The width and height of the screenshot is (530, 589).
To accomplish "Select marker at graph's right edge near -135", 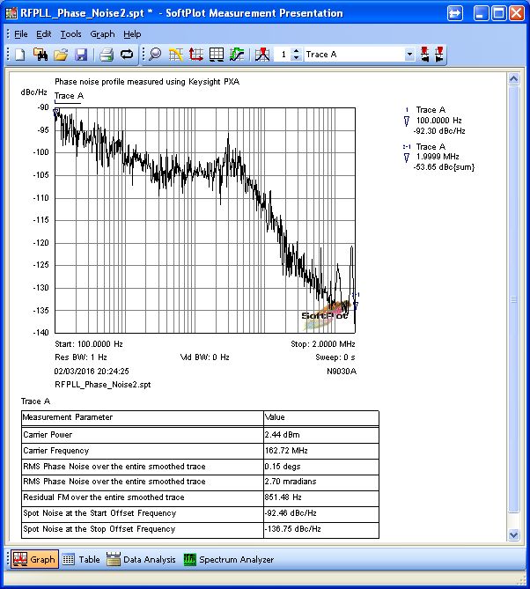I will tap(356, 306).
